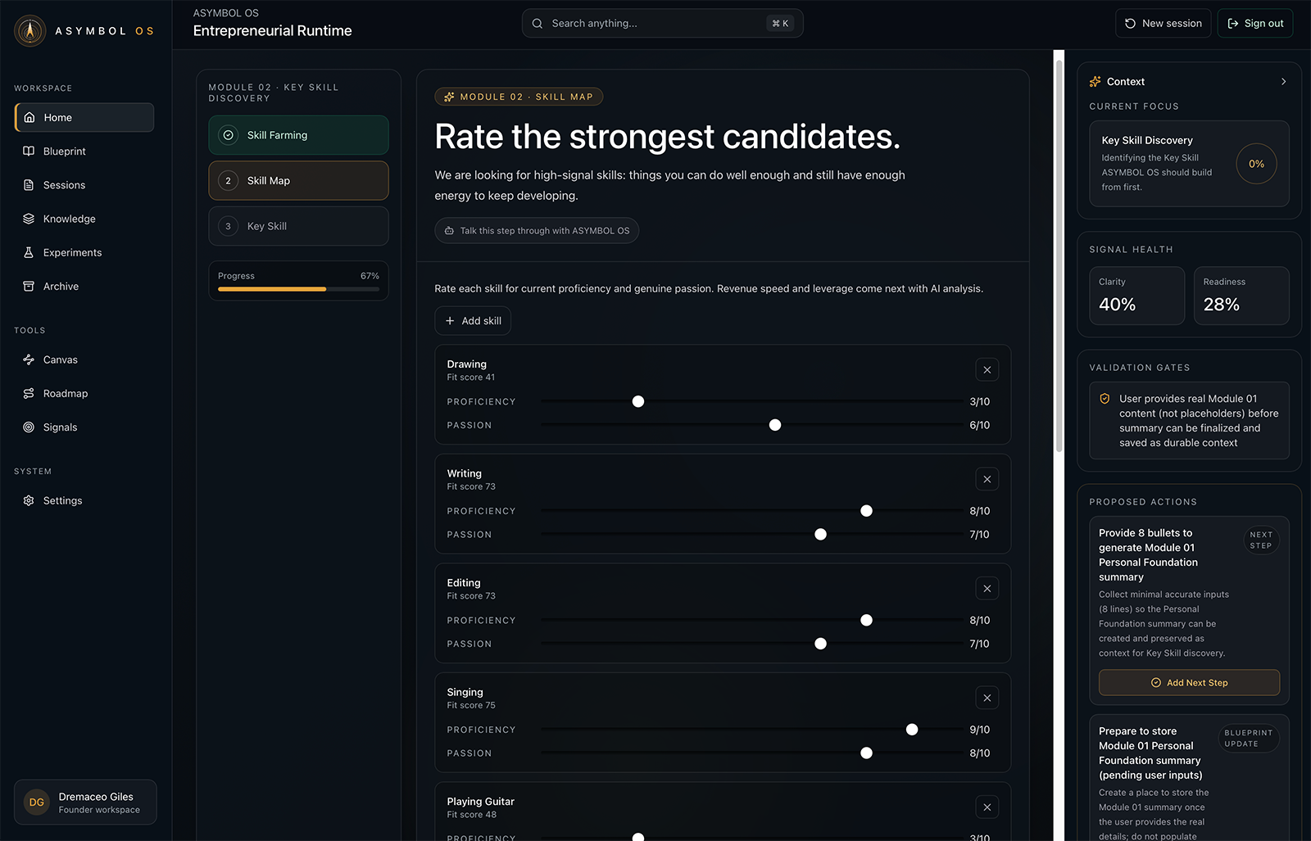This screenshot has width=1311, height=841.
Task: Click the Singing passion slider handle
Action: [866, 753]
